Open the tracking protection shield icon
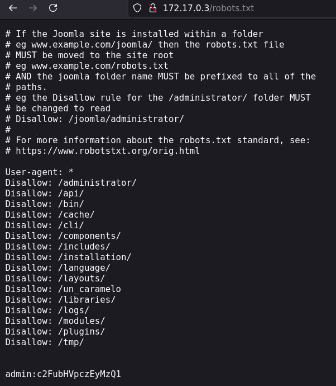 click(137, 8)
